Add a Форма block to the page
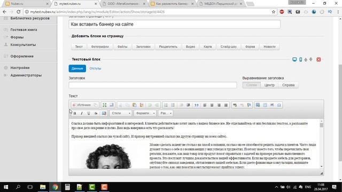 pyautogui.click(x=250, y=47)
